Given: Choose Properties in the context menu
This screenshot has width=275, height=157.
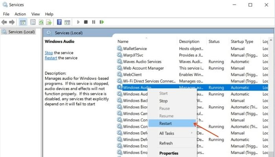Looking at the screenshot, I should (x=172, y=153).
